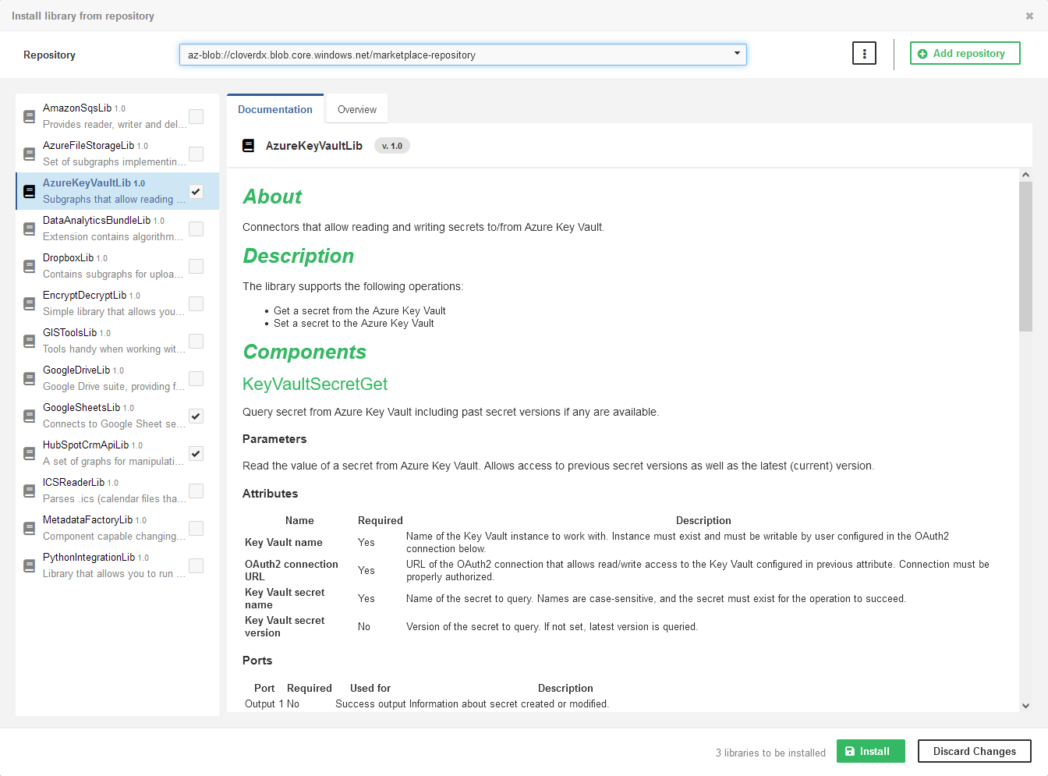
Task: Uncheck the GoogleSheetsLib checkbox
Action: click(x=196, y=416)
